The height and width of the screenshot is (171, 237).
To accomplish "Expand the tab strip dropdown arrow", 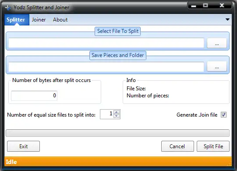I will click(227, 20).
